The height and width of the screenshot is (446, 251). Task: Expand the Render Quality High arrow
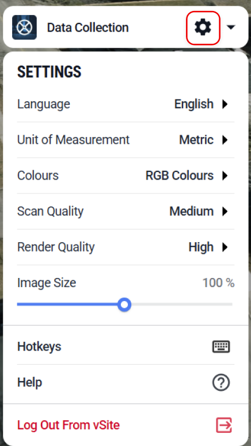(x=225, y=247)
